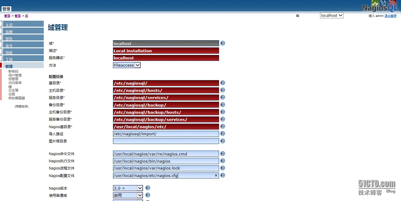View help for Nagios基目录 field
Screen dimensions: 401x201
click(x=223, y=126)
